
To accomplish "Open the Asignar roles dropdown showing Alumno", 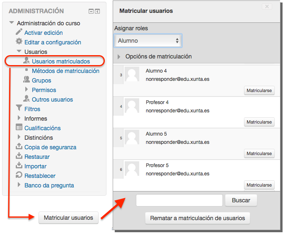I will 148,41.
